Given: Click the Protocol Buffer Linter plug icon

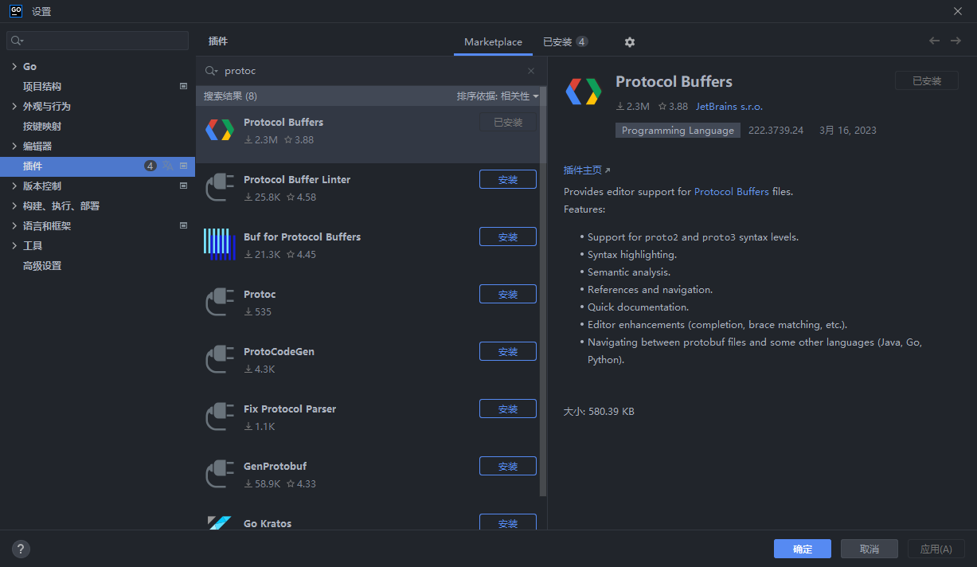Looking at the screenshot, I should tap(219, 187).
